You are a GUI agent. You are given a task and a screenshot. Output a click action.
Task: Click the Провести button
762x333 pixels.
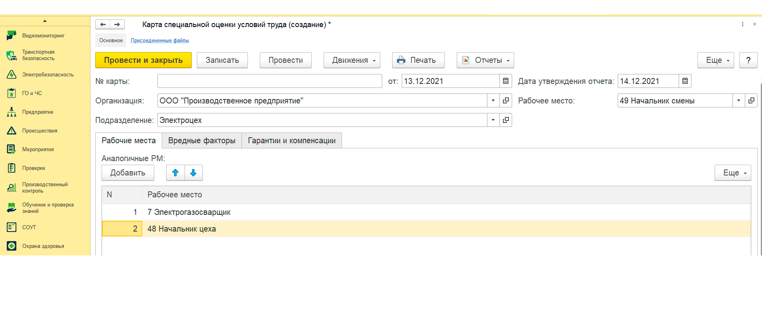286,60
